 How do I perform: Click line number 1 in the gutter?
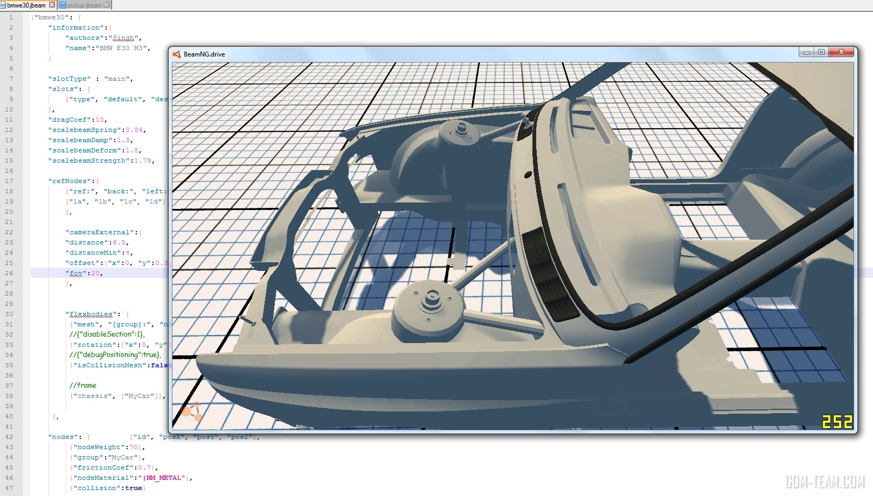pyautogui.click(x=11, y=17)
